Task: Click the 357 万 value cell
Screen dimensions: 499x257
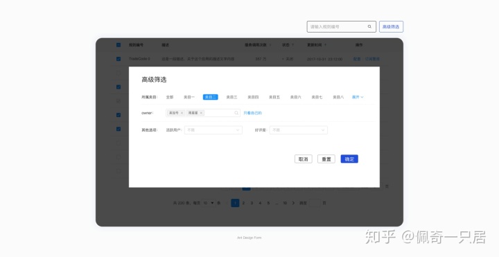Action: 261,59
